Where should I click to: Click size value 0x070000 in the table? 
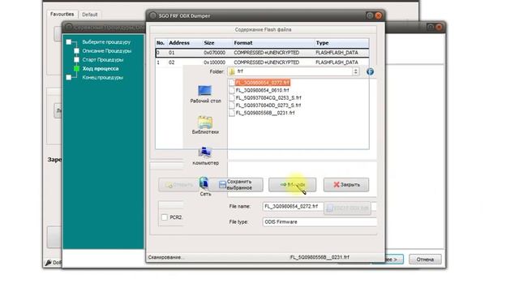[214, 53]
